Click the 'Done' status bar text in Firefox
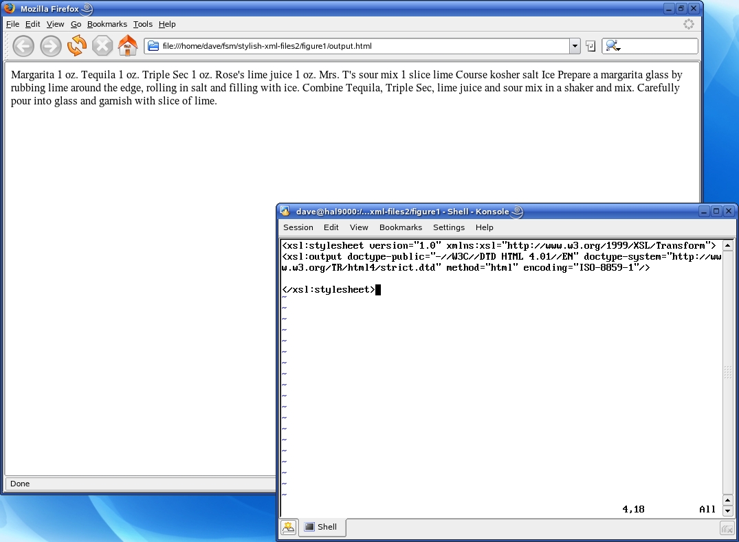 [20, 484]
